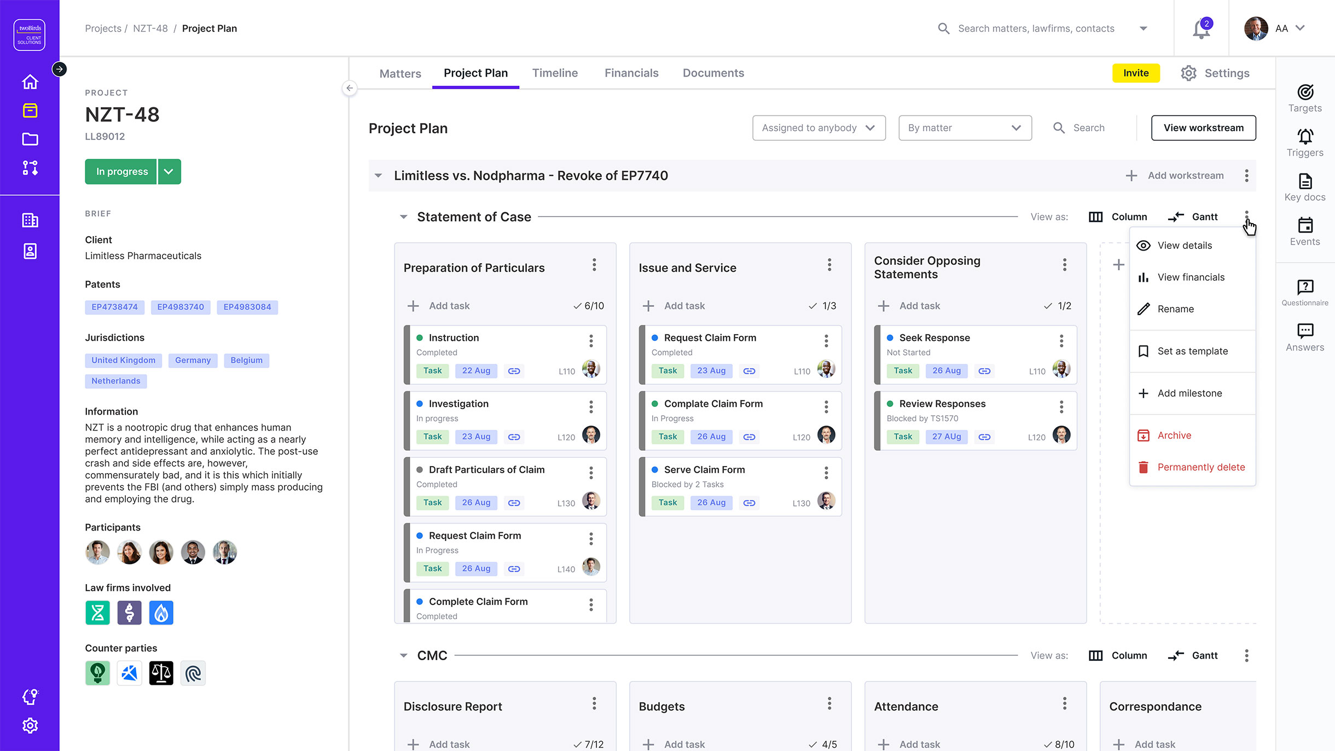The height and width of the screenshot is (751, 1335).
Task: Open the AA user account menu
Action: coord(1275,28)
